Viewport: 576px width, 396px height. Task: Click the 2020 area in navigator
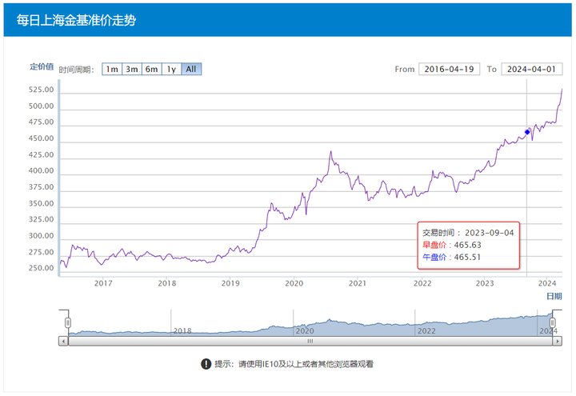coord(304,326)
